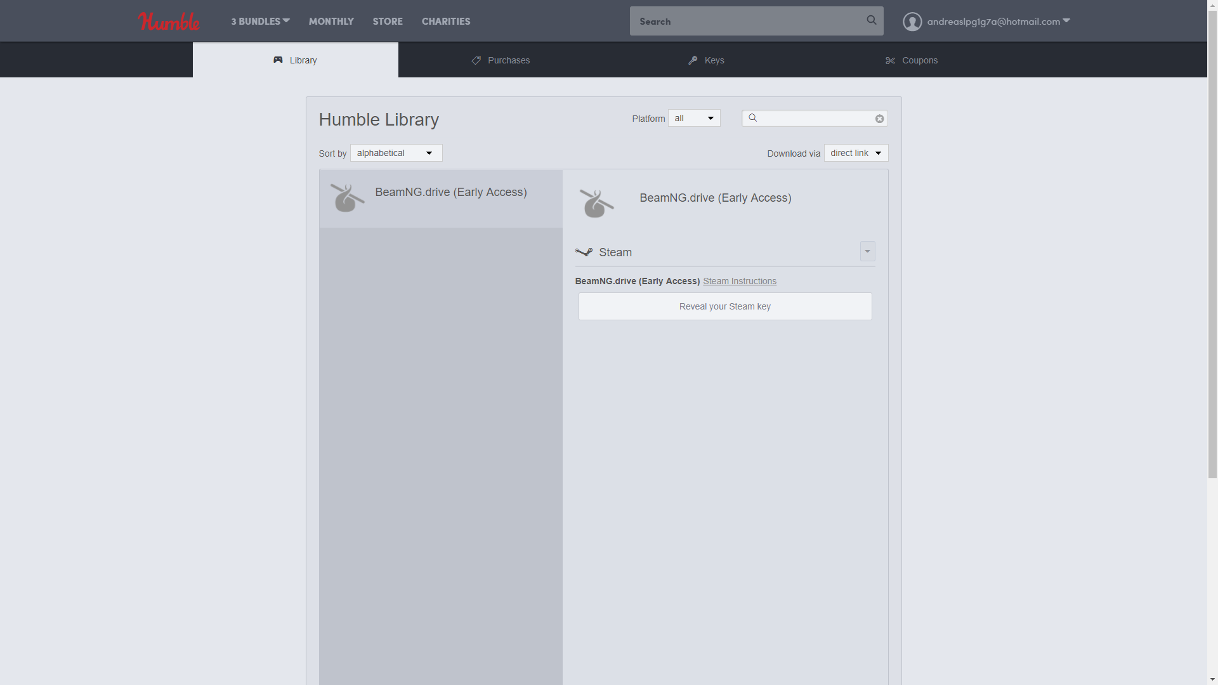Image resolution: width=1218 pixels, height=685 pixels.
Task: Select BeamNG.drive (Early Access) in library list
Action: pos(441,199)
